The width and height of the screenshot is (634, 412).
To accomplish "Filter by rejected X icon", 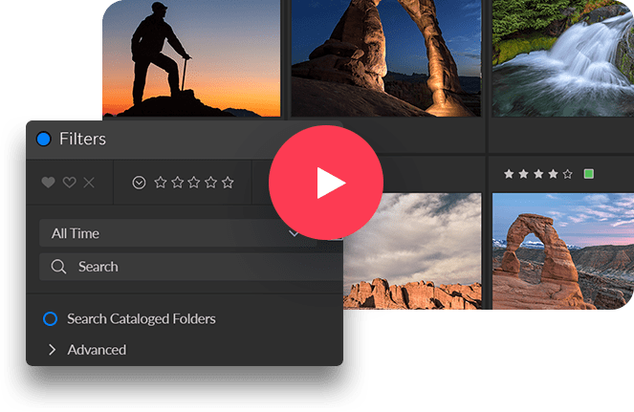I will [89, 183].
